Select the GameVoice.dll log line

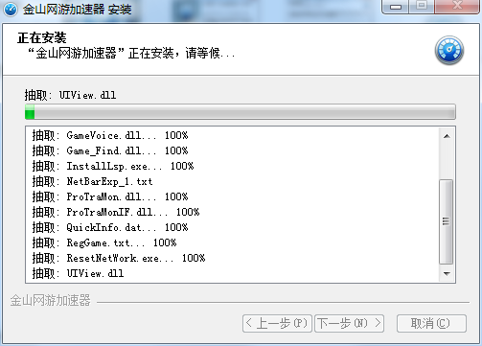(110, 135)
